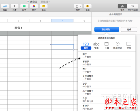Toggle the Format (格式) inspector button
The image size is (140, 111).
point(122,6)
